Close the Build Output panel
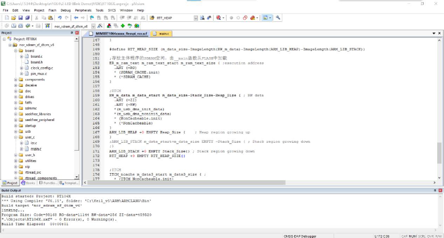This screenshot has height=238, width=444. click(440, 190)
